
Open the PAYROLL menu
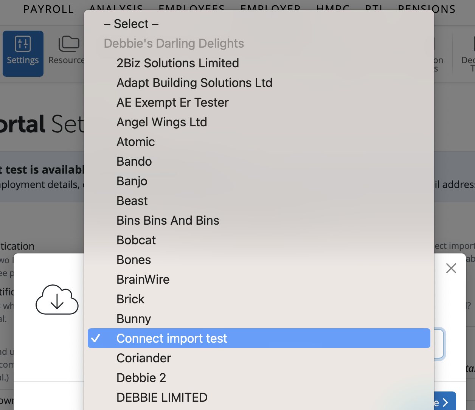coord(48,9)
